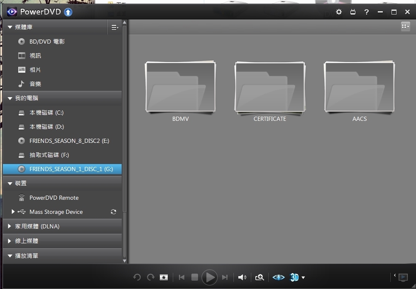The width and height of the screenshot is (416, 289).
Task: Open the bookmark/capture film icon
Action: point(164,277)
